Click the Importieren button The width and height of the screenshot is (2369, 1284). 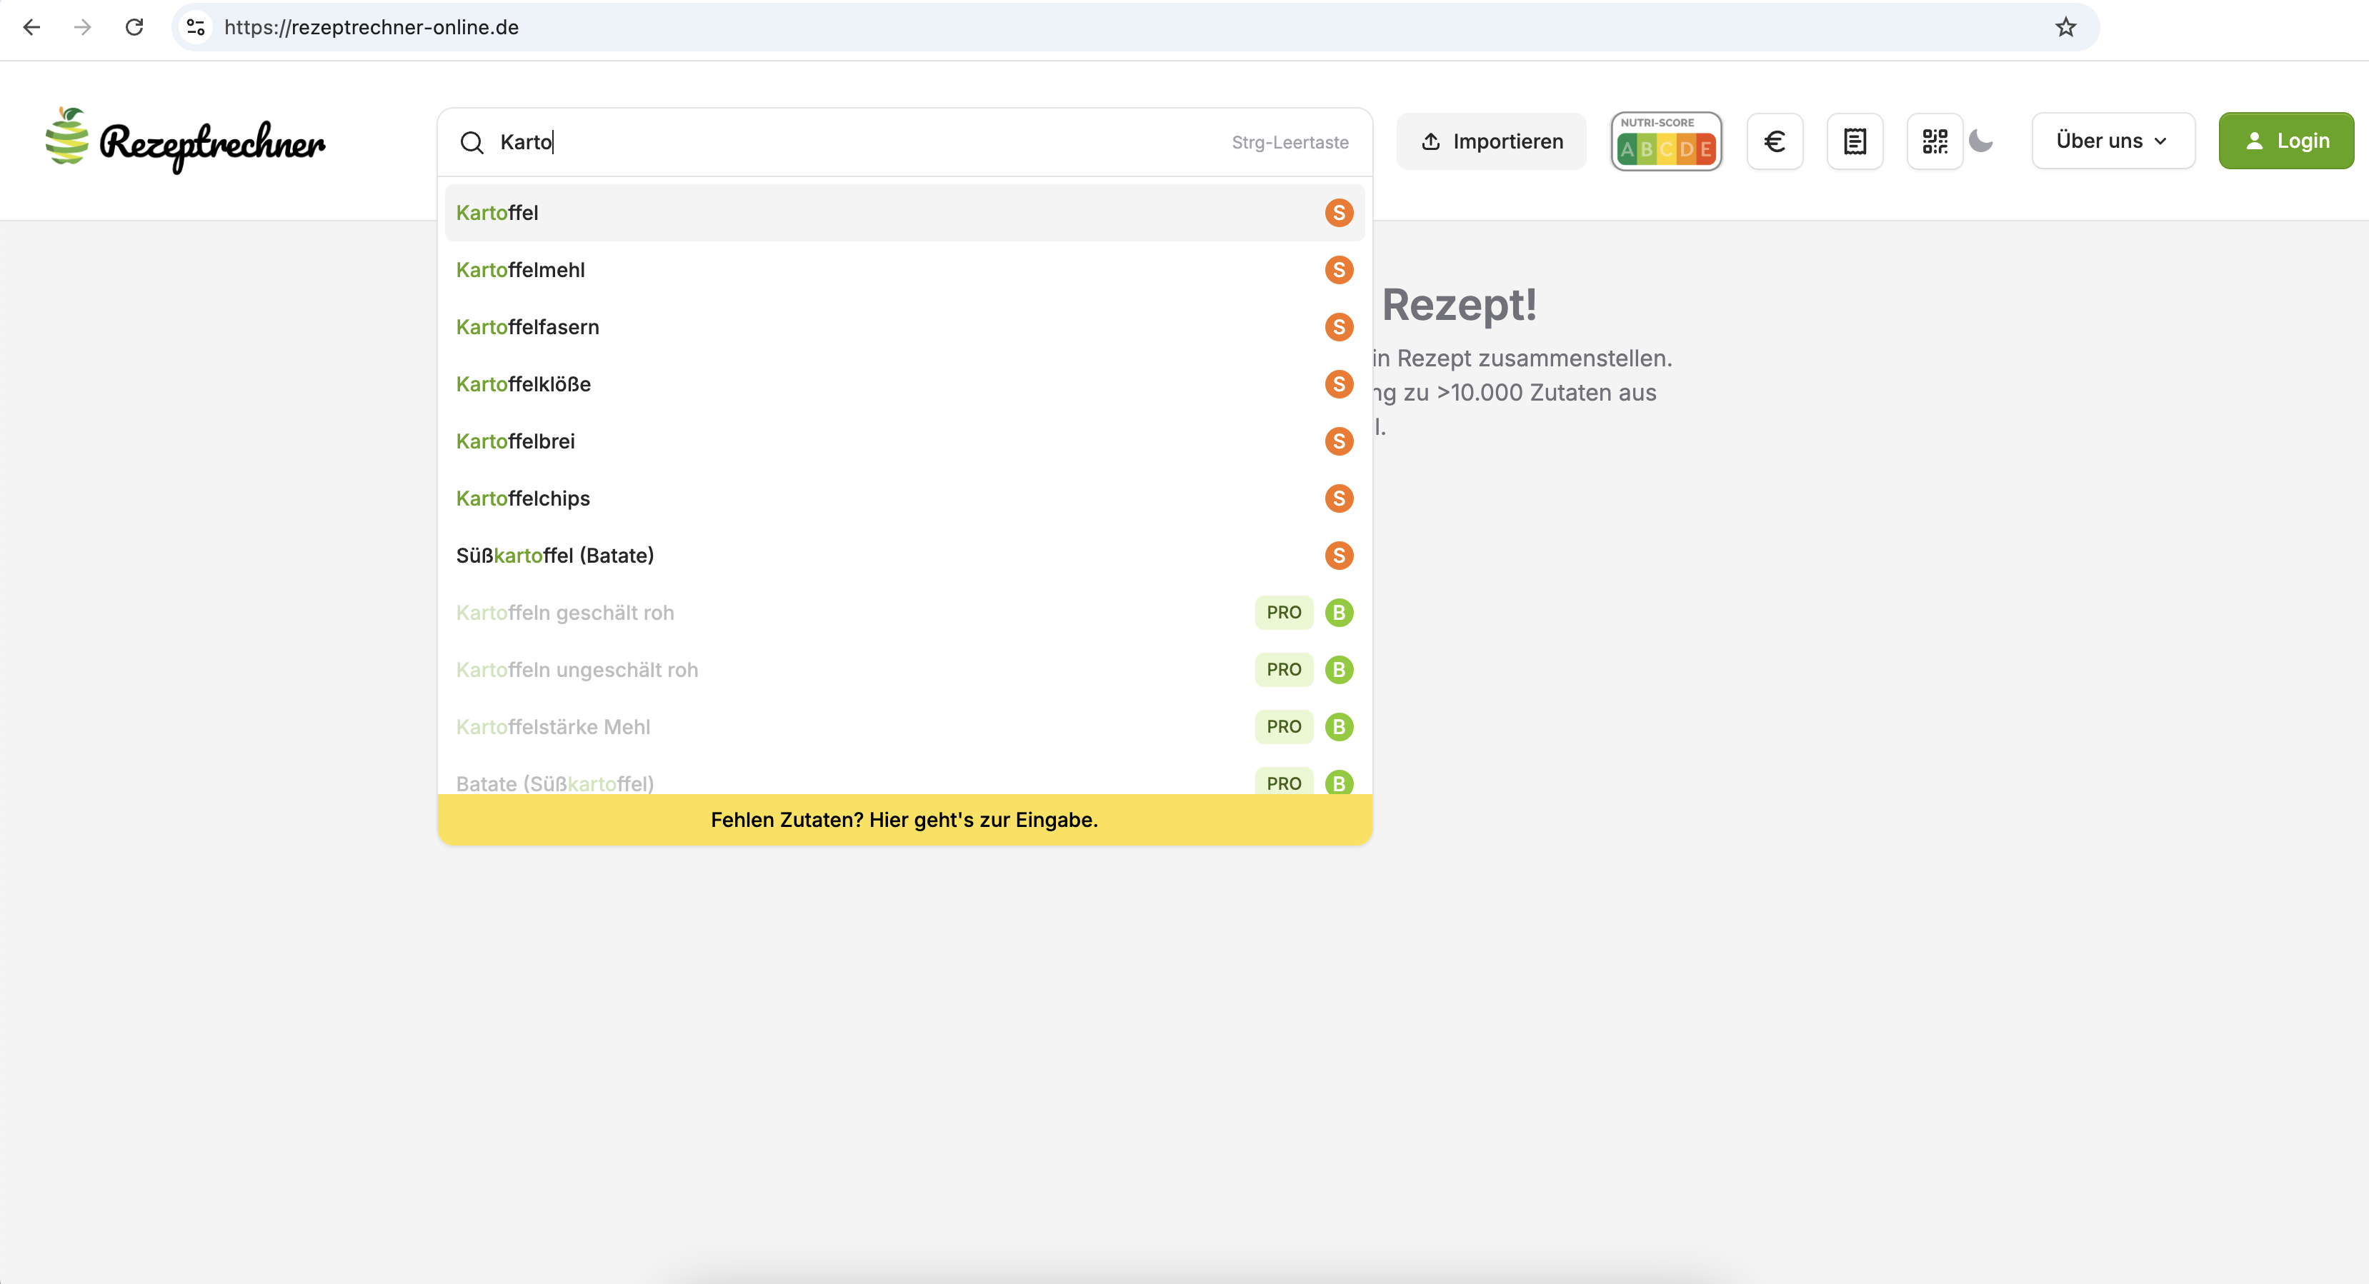1491,141
